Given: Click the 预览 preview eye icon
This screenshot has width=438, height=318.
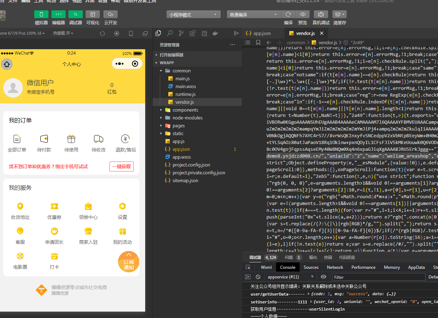Looking at the screenshot, I should (x=303, y=14).
